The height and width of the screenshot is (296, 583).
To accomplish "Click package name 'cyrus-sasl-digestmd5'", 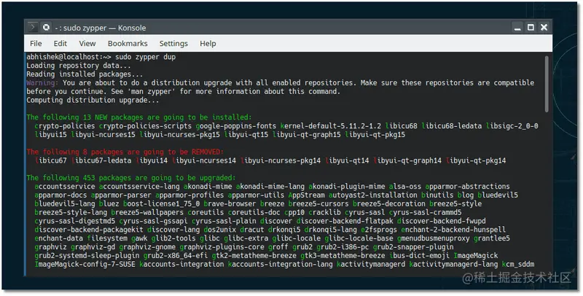I will click(x=75, y=221).
